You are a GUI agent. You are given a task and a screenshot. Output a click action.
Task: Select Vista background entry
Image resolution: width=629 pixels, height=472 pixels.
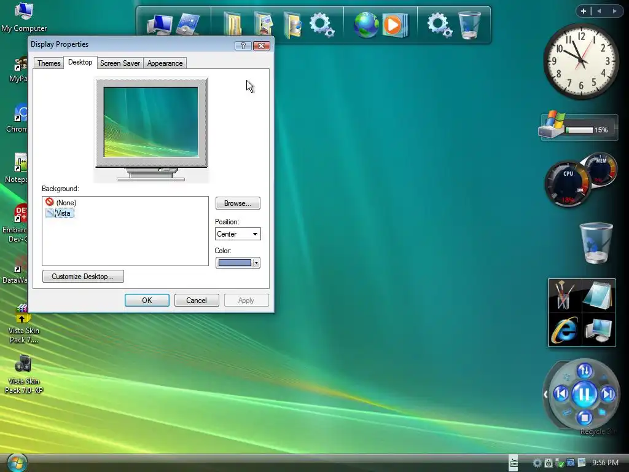[x=60, y=213]
